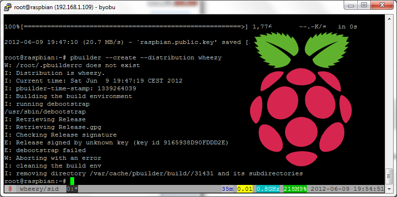
Task: Click the 35m uptime status indicator
Action: coord(227,189)
